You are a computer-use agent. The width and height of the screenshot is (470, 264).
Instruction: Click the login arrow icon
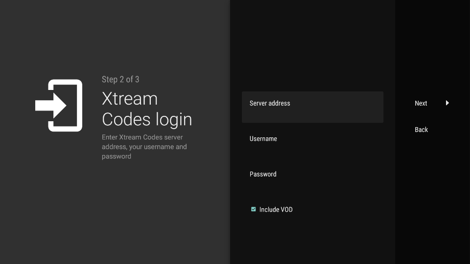tap(59, 106)
